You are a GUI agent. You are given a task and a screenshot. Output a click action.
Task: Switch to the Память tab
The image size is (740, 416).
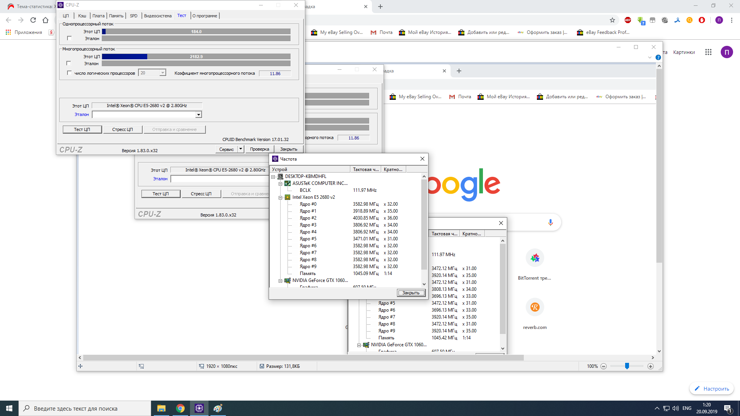116,16
